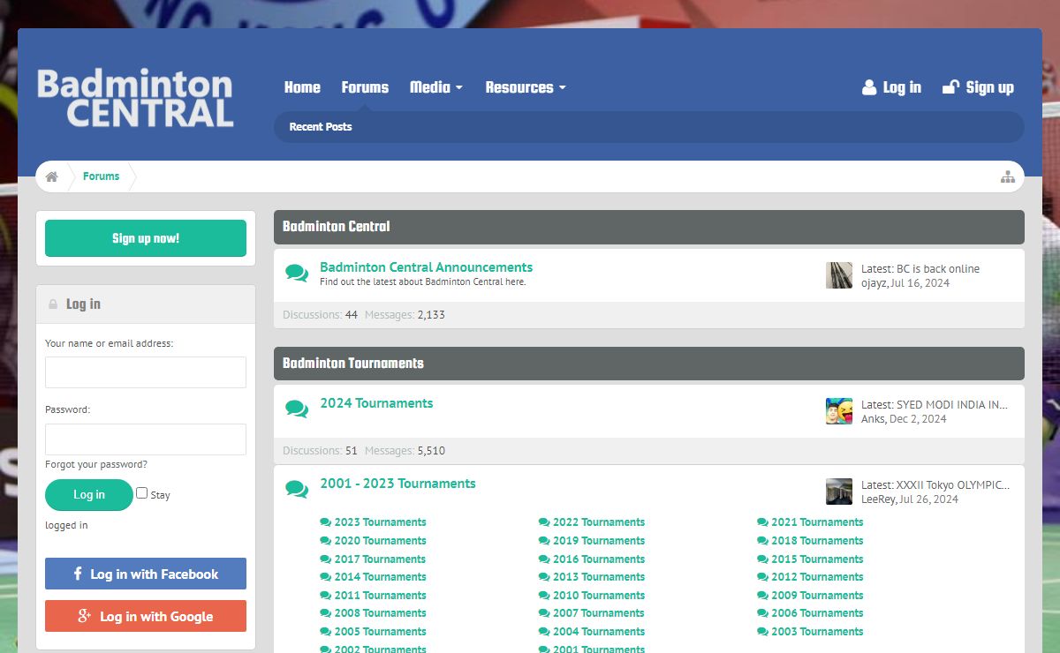Open the sitemap icon at breadcrumb right
Screen dimensions: 1060x653
click(x=1007, y=176)
